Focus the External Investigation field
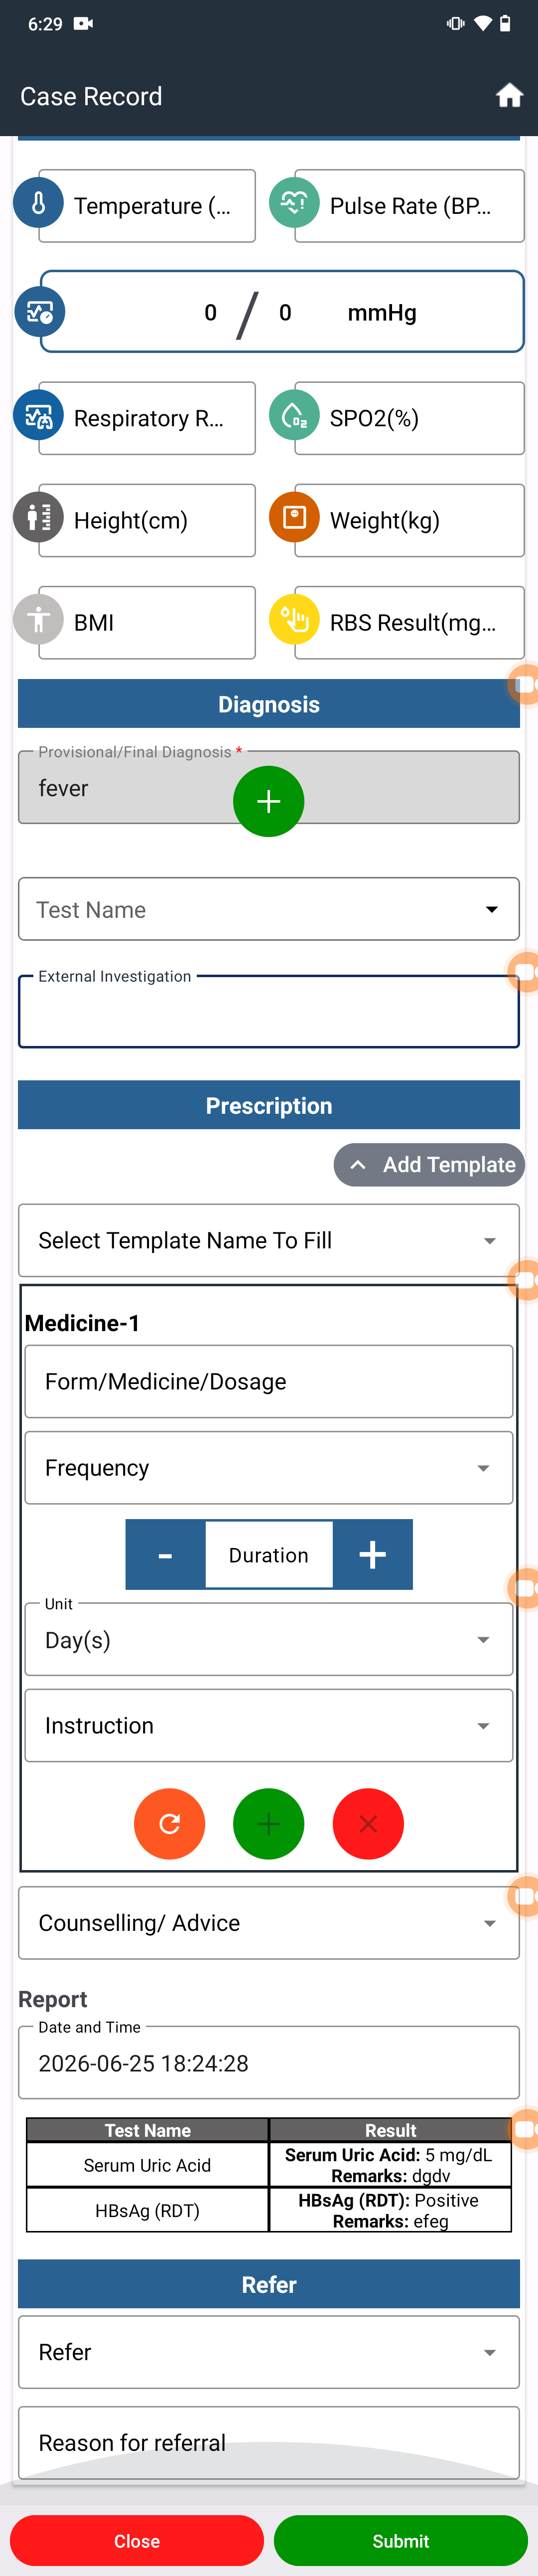The height and width of the screenshot is (2576, 538). (269, 1012)
